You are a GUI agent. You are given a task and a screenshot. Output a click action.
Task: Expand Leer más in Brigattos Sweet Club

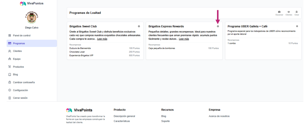click(102, 39)
